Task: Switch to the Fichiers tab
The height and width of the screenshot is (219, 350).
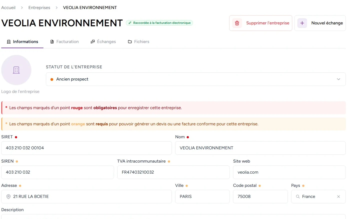Action: pos(138,42)
